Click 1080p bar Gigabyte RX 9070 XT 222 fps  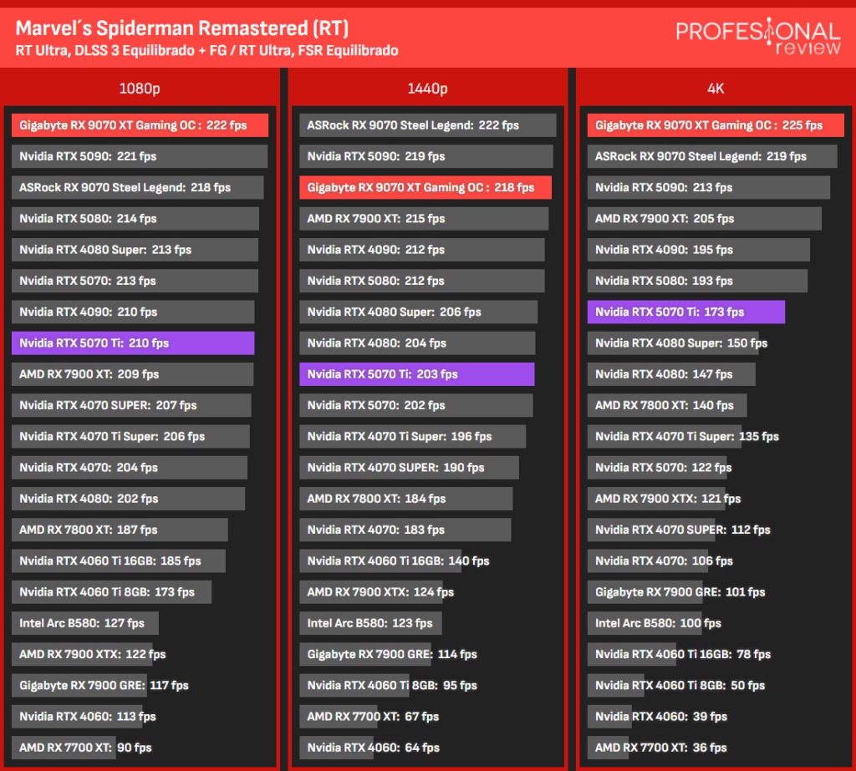pyautogui.click(x=140, y=125)
